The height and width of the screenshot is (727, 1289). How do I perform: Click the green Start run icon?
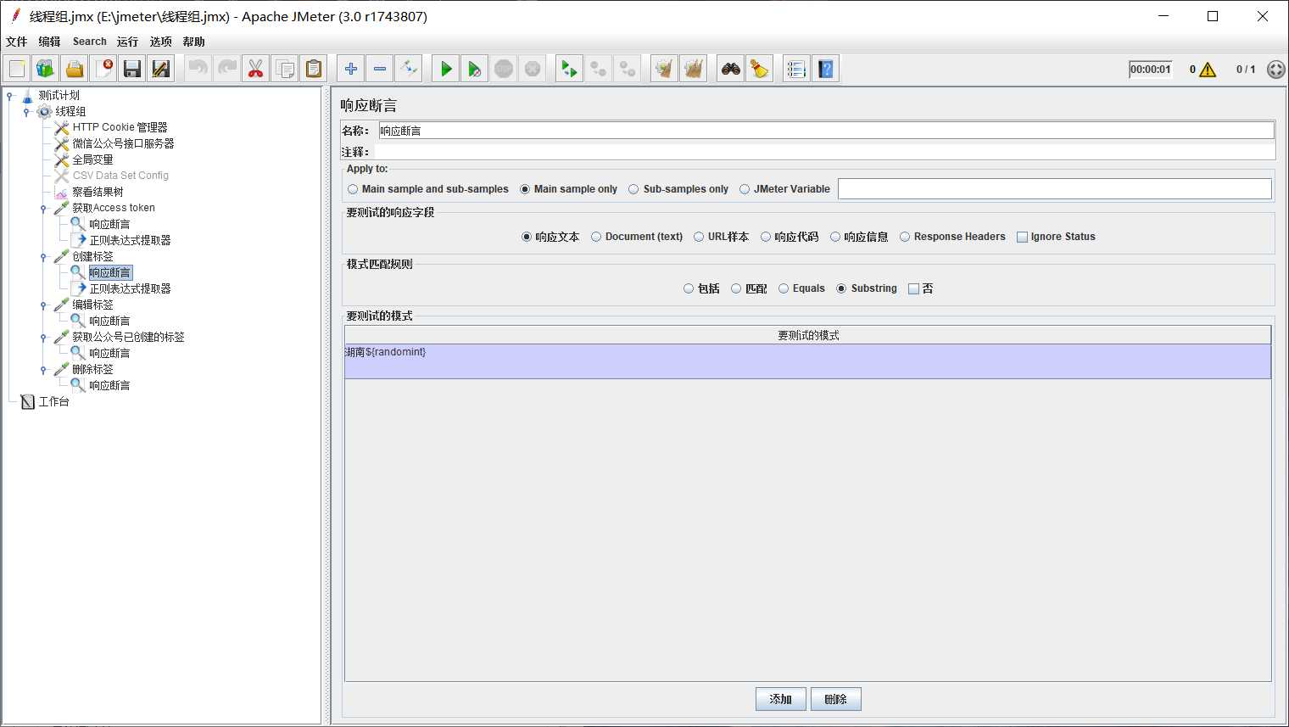(446, 69)
